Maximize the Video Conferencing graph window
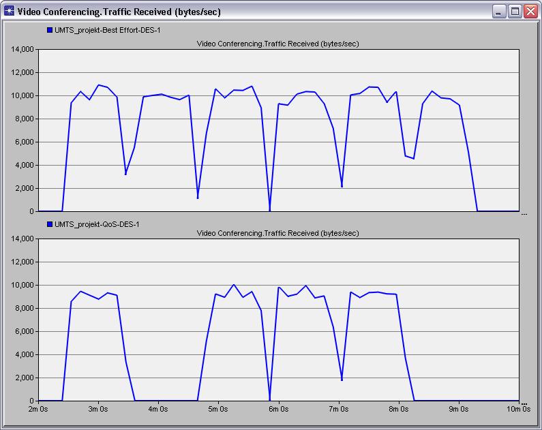 [515, 12]
